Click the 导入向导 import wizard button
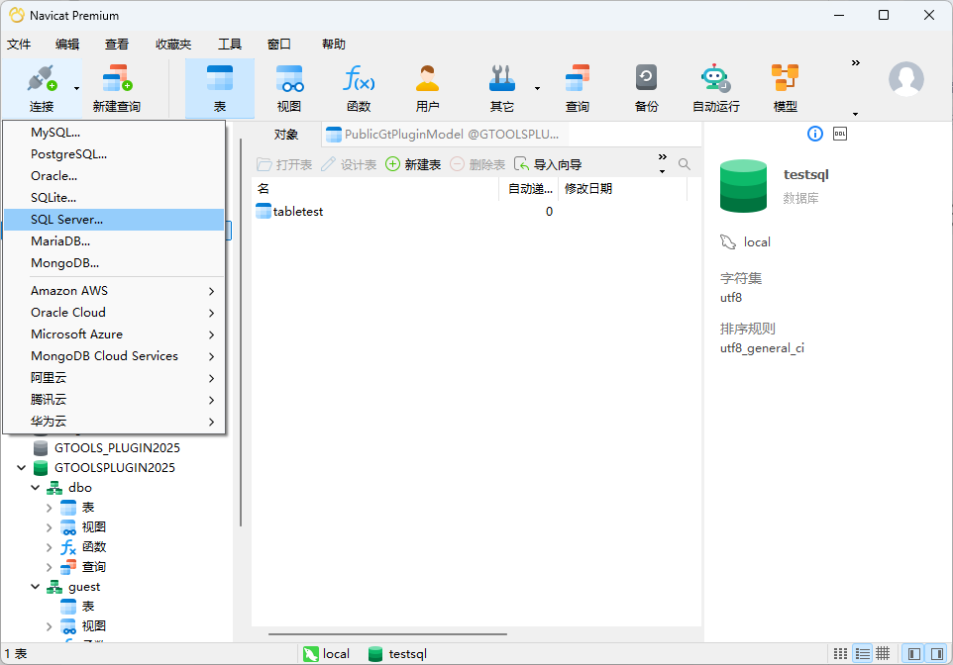 point(548,164)
